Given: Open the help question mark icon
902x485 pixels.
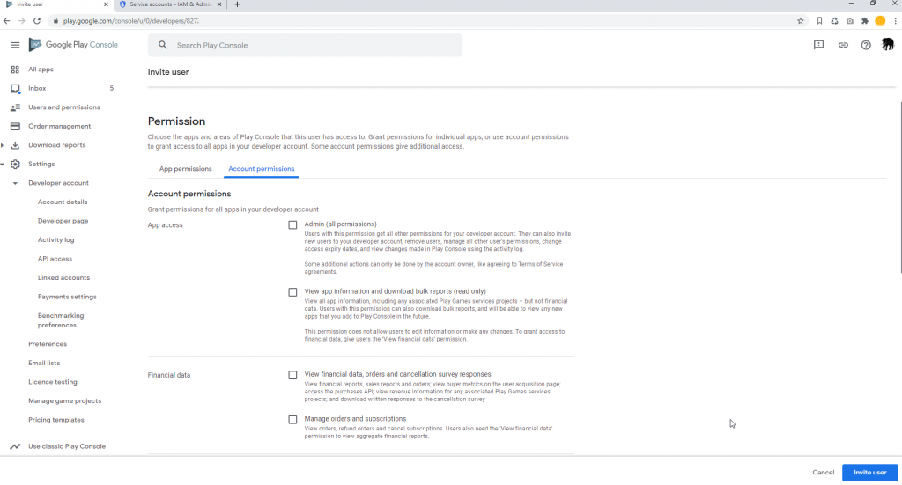Looking at the screenshot, I should 866,45.
